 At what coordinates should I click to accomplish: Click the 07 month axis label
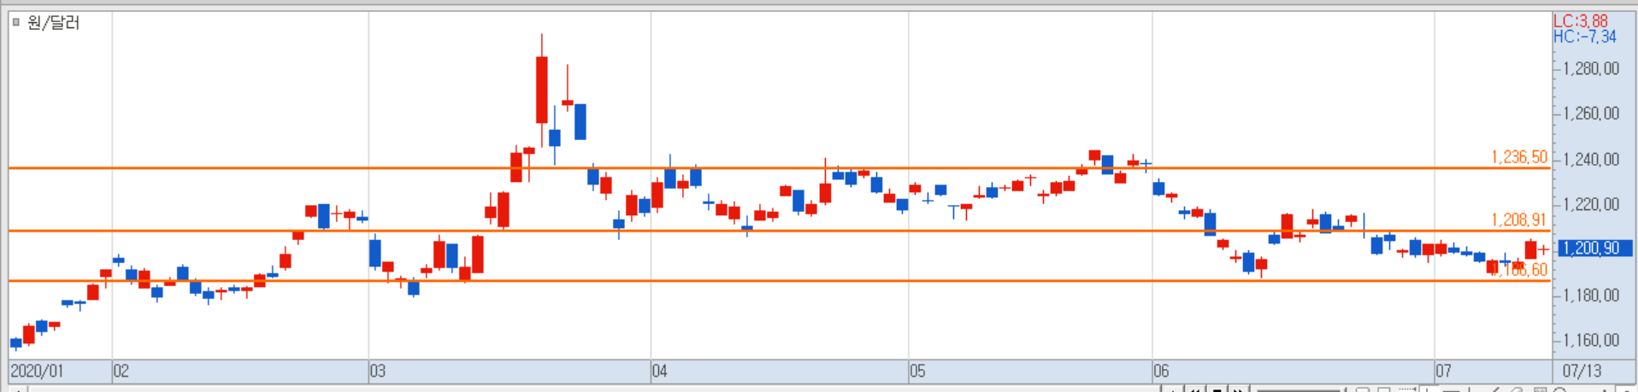point(1443,371)
